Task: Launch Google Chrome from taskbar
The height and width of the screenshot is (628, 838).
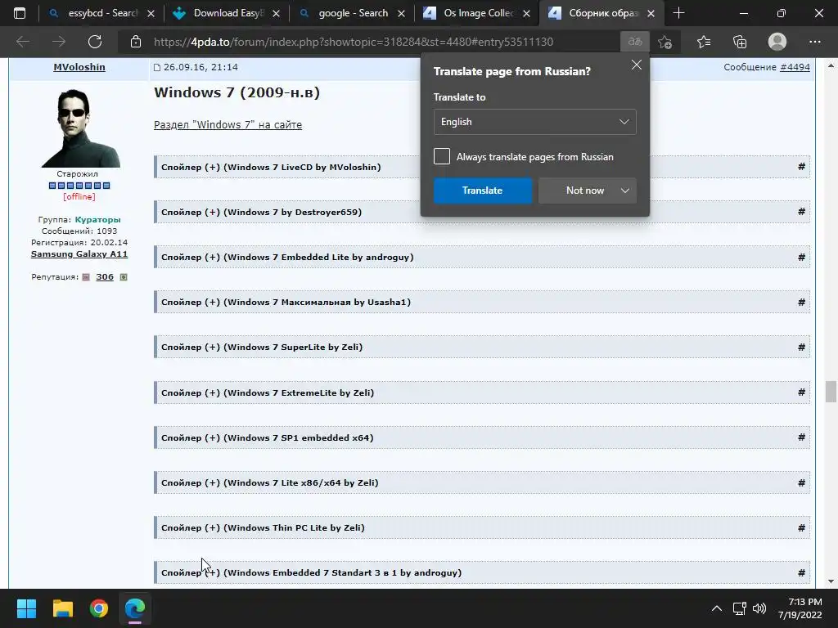Action: [99, 608]
